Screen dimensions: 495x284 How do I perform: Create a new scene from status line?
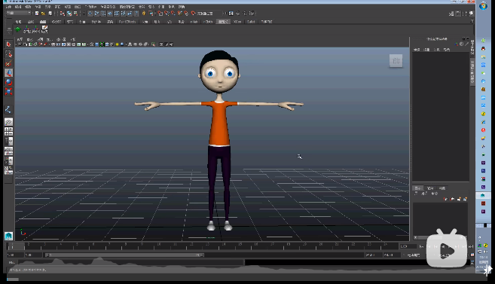click(37, 14)
